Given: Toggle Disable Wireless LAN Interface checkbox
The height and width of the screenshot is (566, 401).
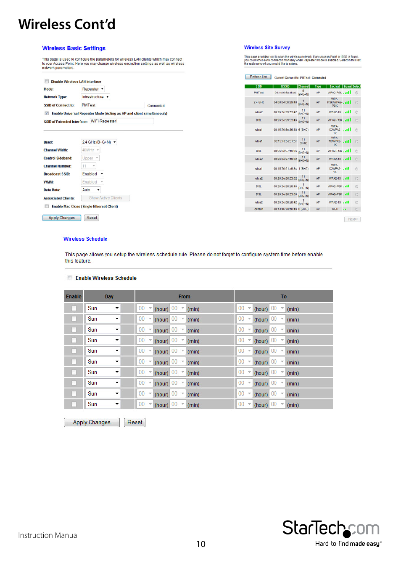Looking at the screenshot, I should pyautogui.click(x=47, y=82).
